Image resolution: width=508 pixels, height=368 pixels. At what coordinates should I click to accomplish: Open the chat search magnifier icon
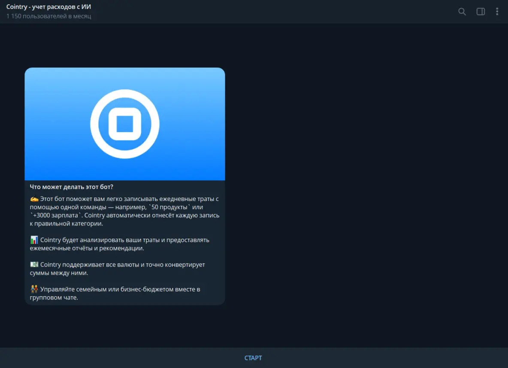click(462, 12)
